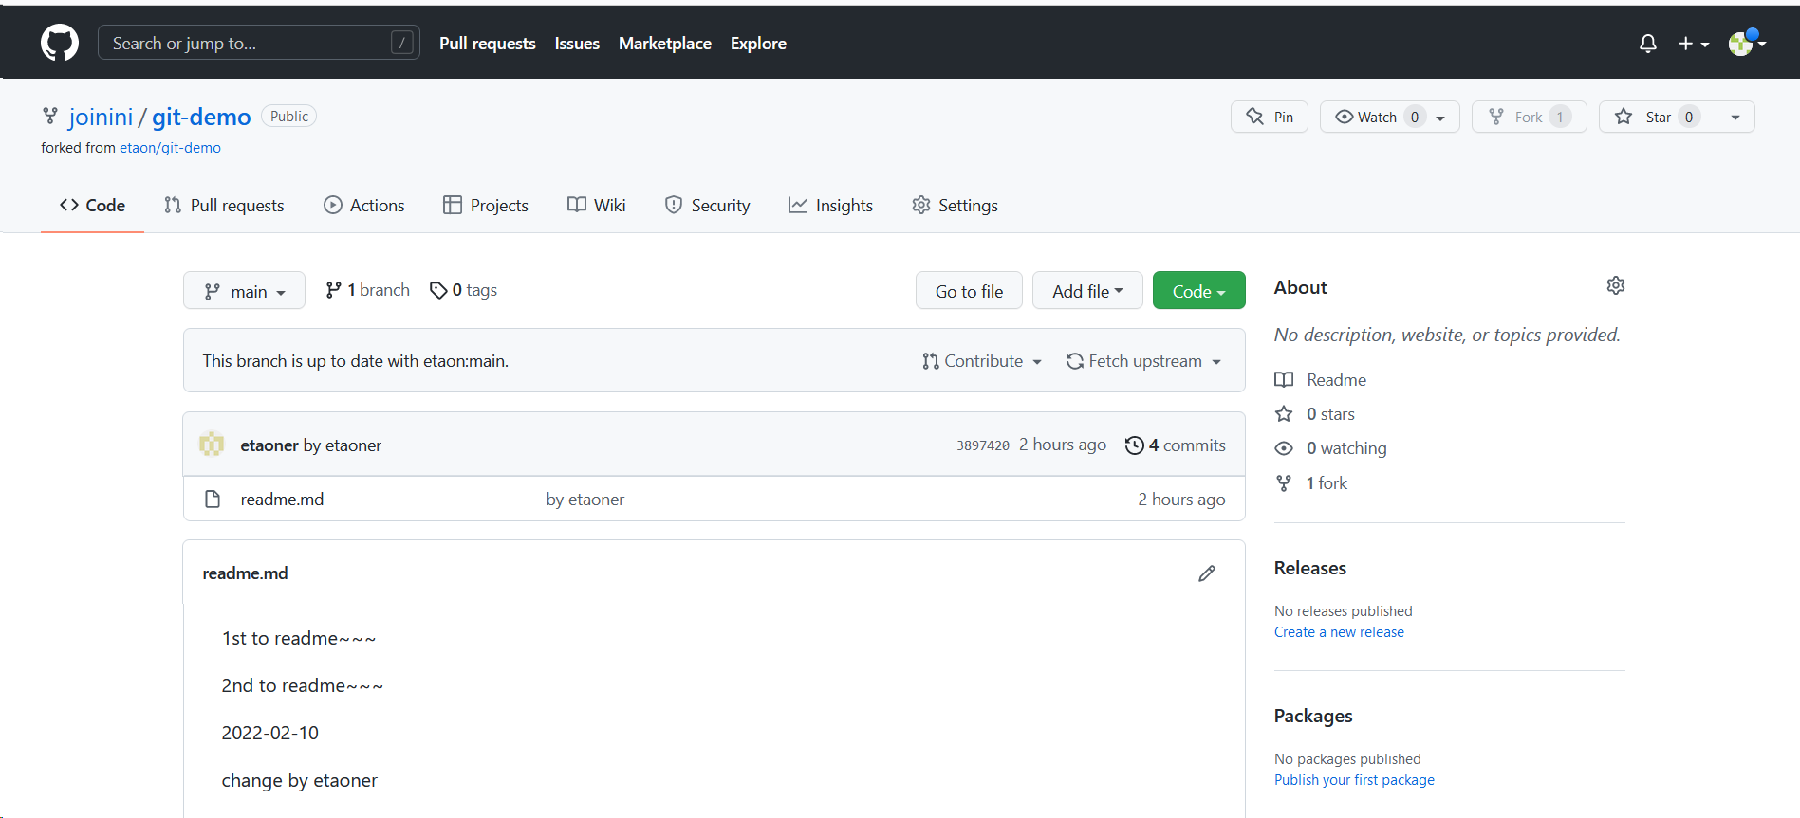The height and width of the screenshot is (818, 1800).
Task: Expand the Add file dropdown
Action: 1087,290
